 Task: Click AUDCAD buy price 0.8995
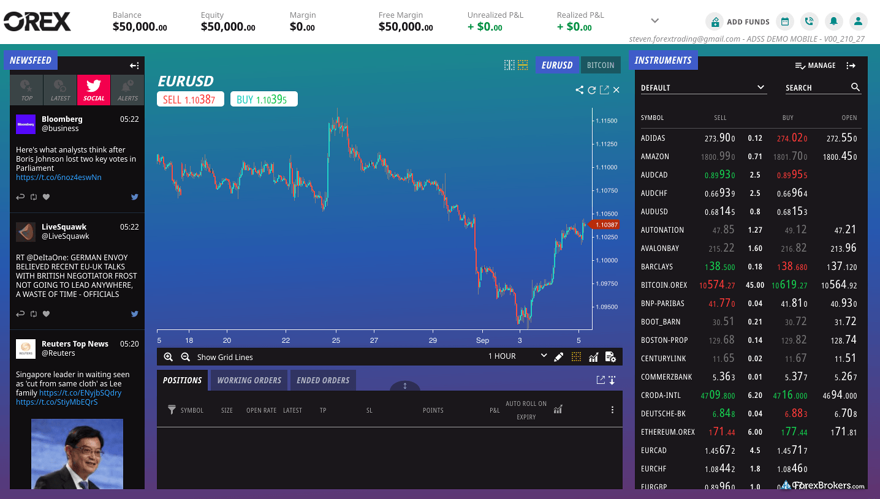click(792, 175)
